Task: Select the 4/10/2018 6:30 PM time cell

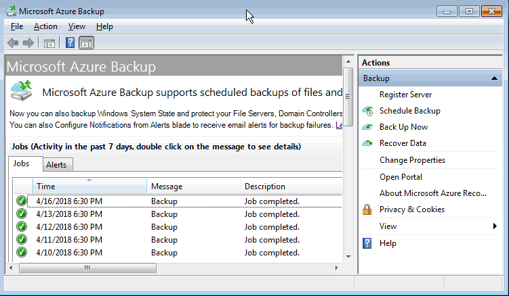Action: coord(69,252)
